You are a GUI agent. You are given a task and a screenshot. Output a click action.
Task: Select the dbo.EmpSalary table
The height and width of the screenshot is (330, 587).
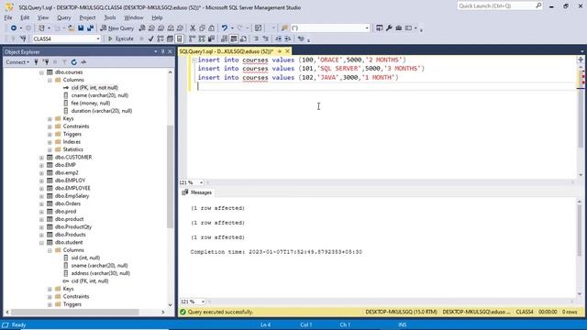pos(72,196)
